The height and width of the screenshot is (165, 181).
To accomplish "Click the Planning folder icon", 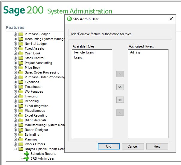I will click(x=21, y=139).
